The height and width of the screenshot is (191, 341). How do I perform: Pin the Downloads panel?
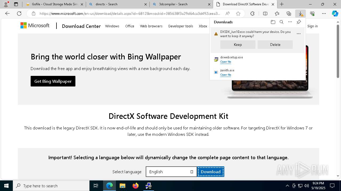pyautogui.click(x=299, y=22)
